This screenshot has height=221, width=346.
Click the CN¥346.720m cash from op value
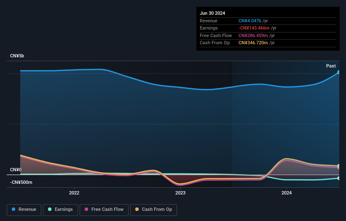point(253,43)
